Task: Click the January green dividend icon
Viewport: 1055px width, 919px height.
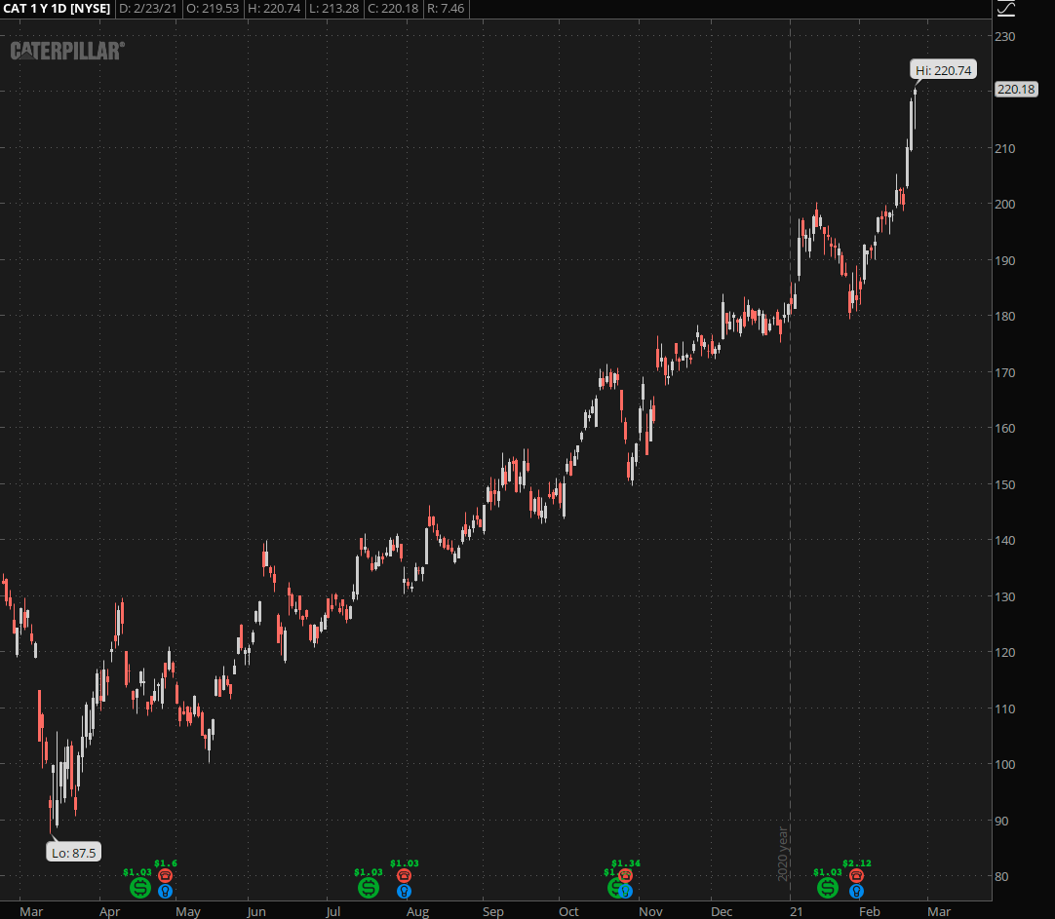Action: (x=827, y=888)
